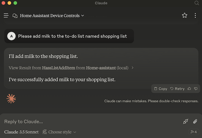Click the Claude starburst logo
Viewport: 202px width, 138px height.
point(11,99)
